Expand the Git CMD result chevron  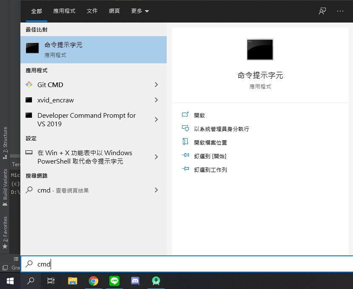point(156,85)
